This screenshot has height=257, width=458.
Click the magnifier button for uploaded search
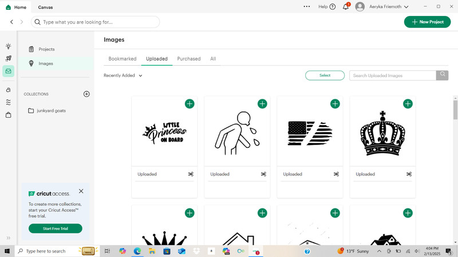point(442,75)
